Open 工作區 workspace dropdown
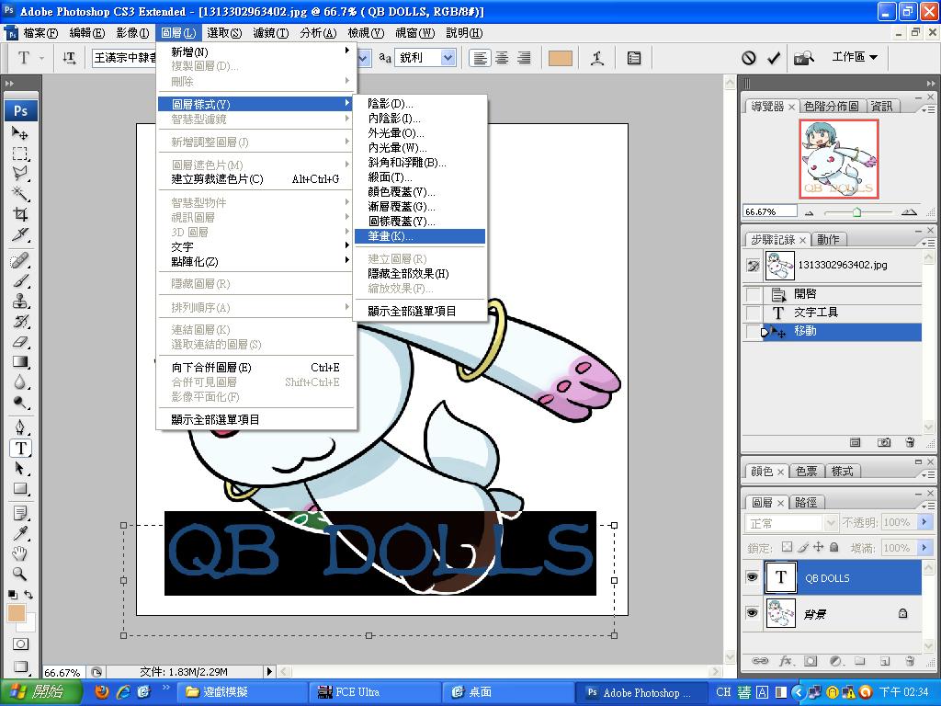Screen dimensions: 941x706 click(855, 57)
